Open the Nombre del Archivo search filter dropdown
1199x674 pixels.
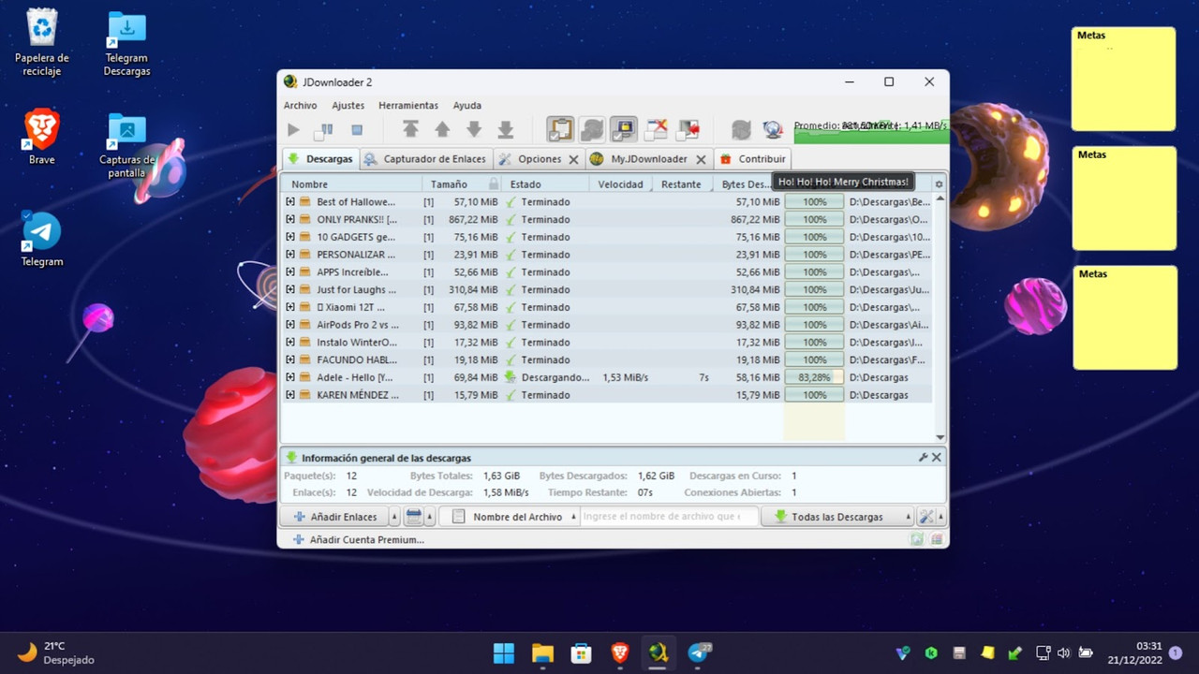coord(511,517)
